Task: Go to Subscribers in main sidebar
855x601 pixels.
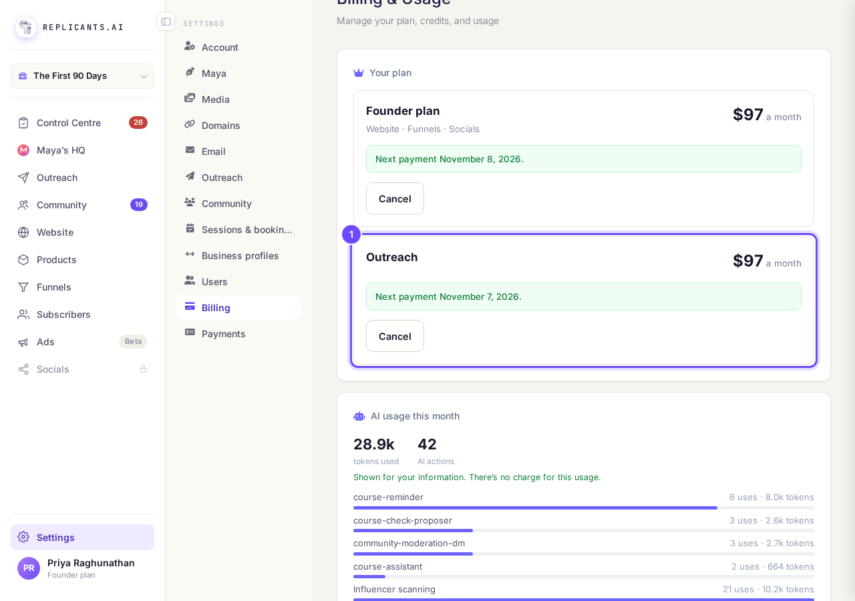Action: (x=82, y=315)
